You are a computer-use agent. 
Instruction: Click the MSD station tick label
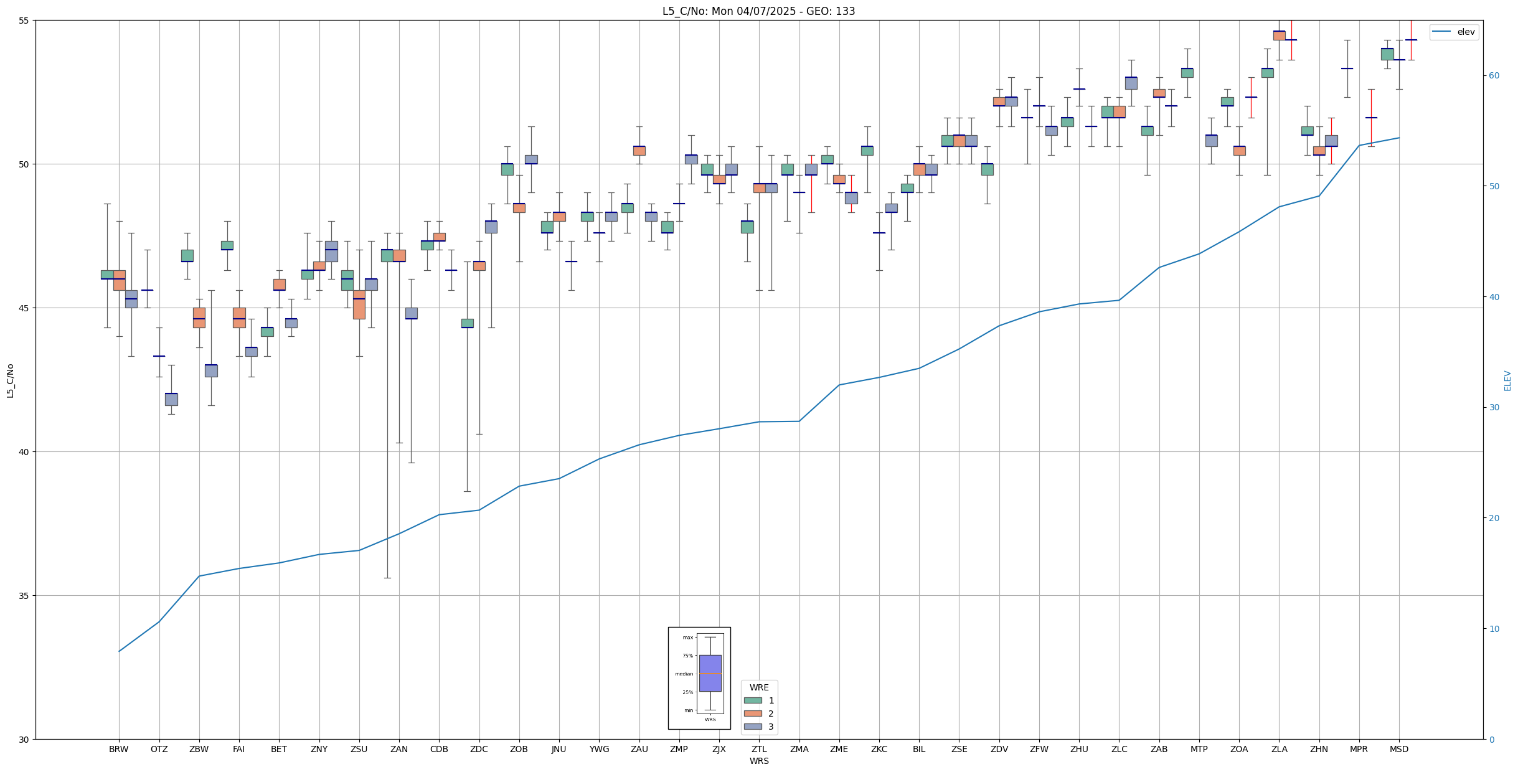tap(1398, 749)
